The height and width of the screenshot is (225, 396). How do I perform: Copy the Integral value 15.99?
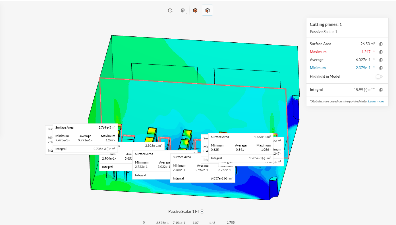point(381,90)
